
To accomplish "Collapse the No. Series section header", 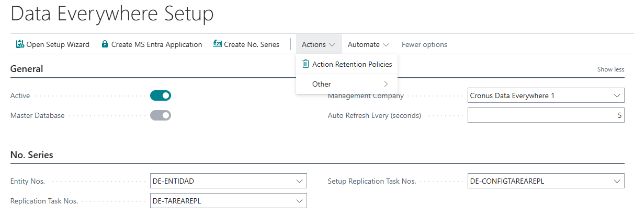I will (31, 155).
